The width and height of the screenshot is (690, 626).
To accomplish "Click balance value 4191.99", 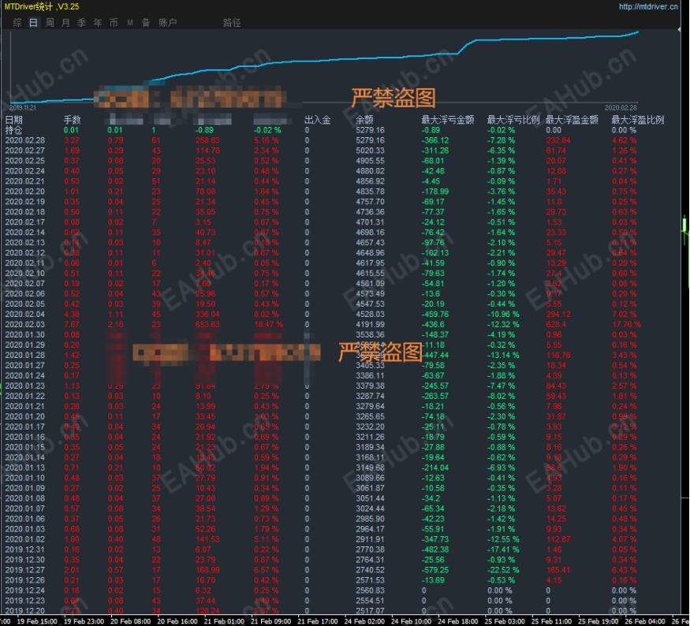I will click(x=370, y=325).
